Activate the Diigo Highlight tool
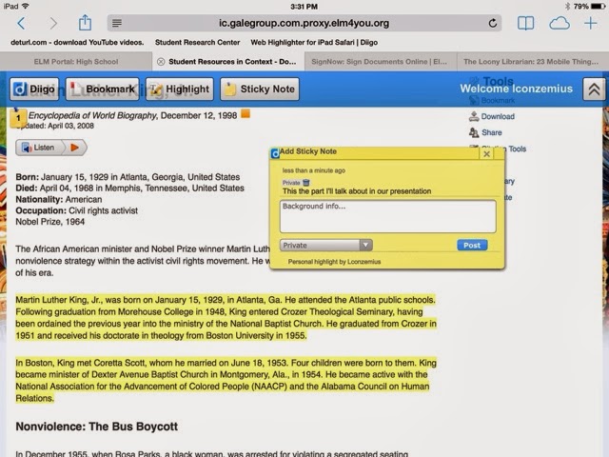The image size is (609, 457). coord(180,89)
